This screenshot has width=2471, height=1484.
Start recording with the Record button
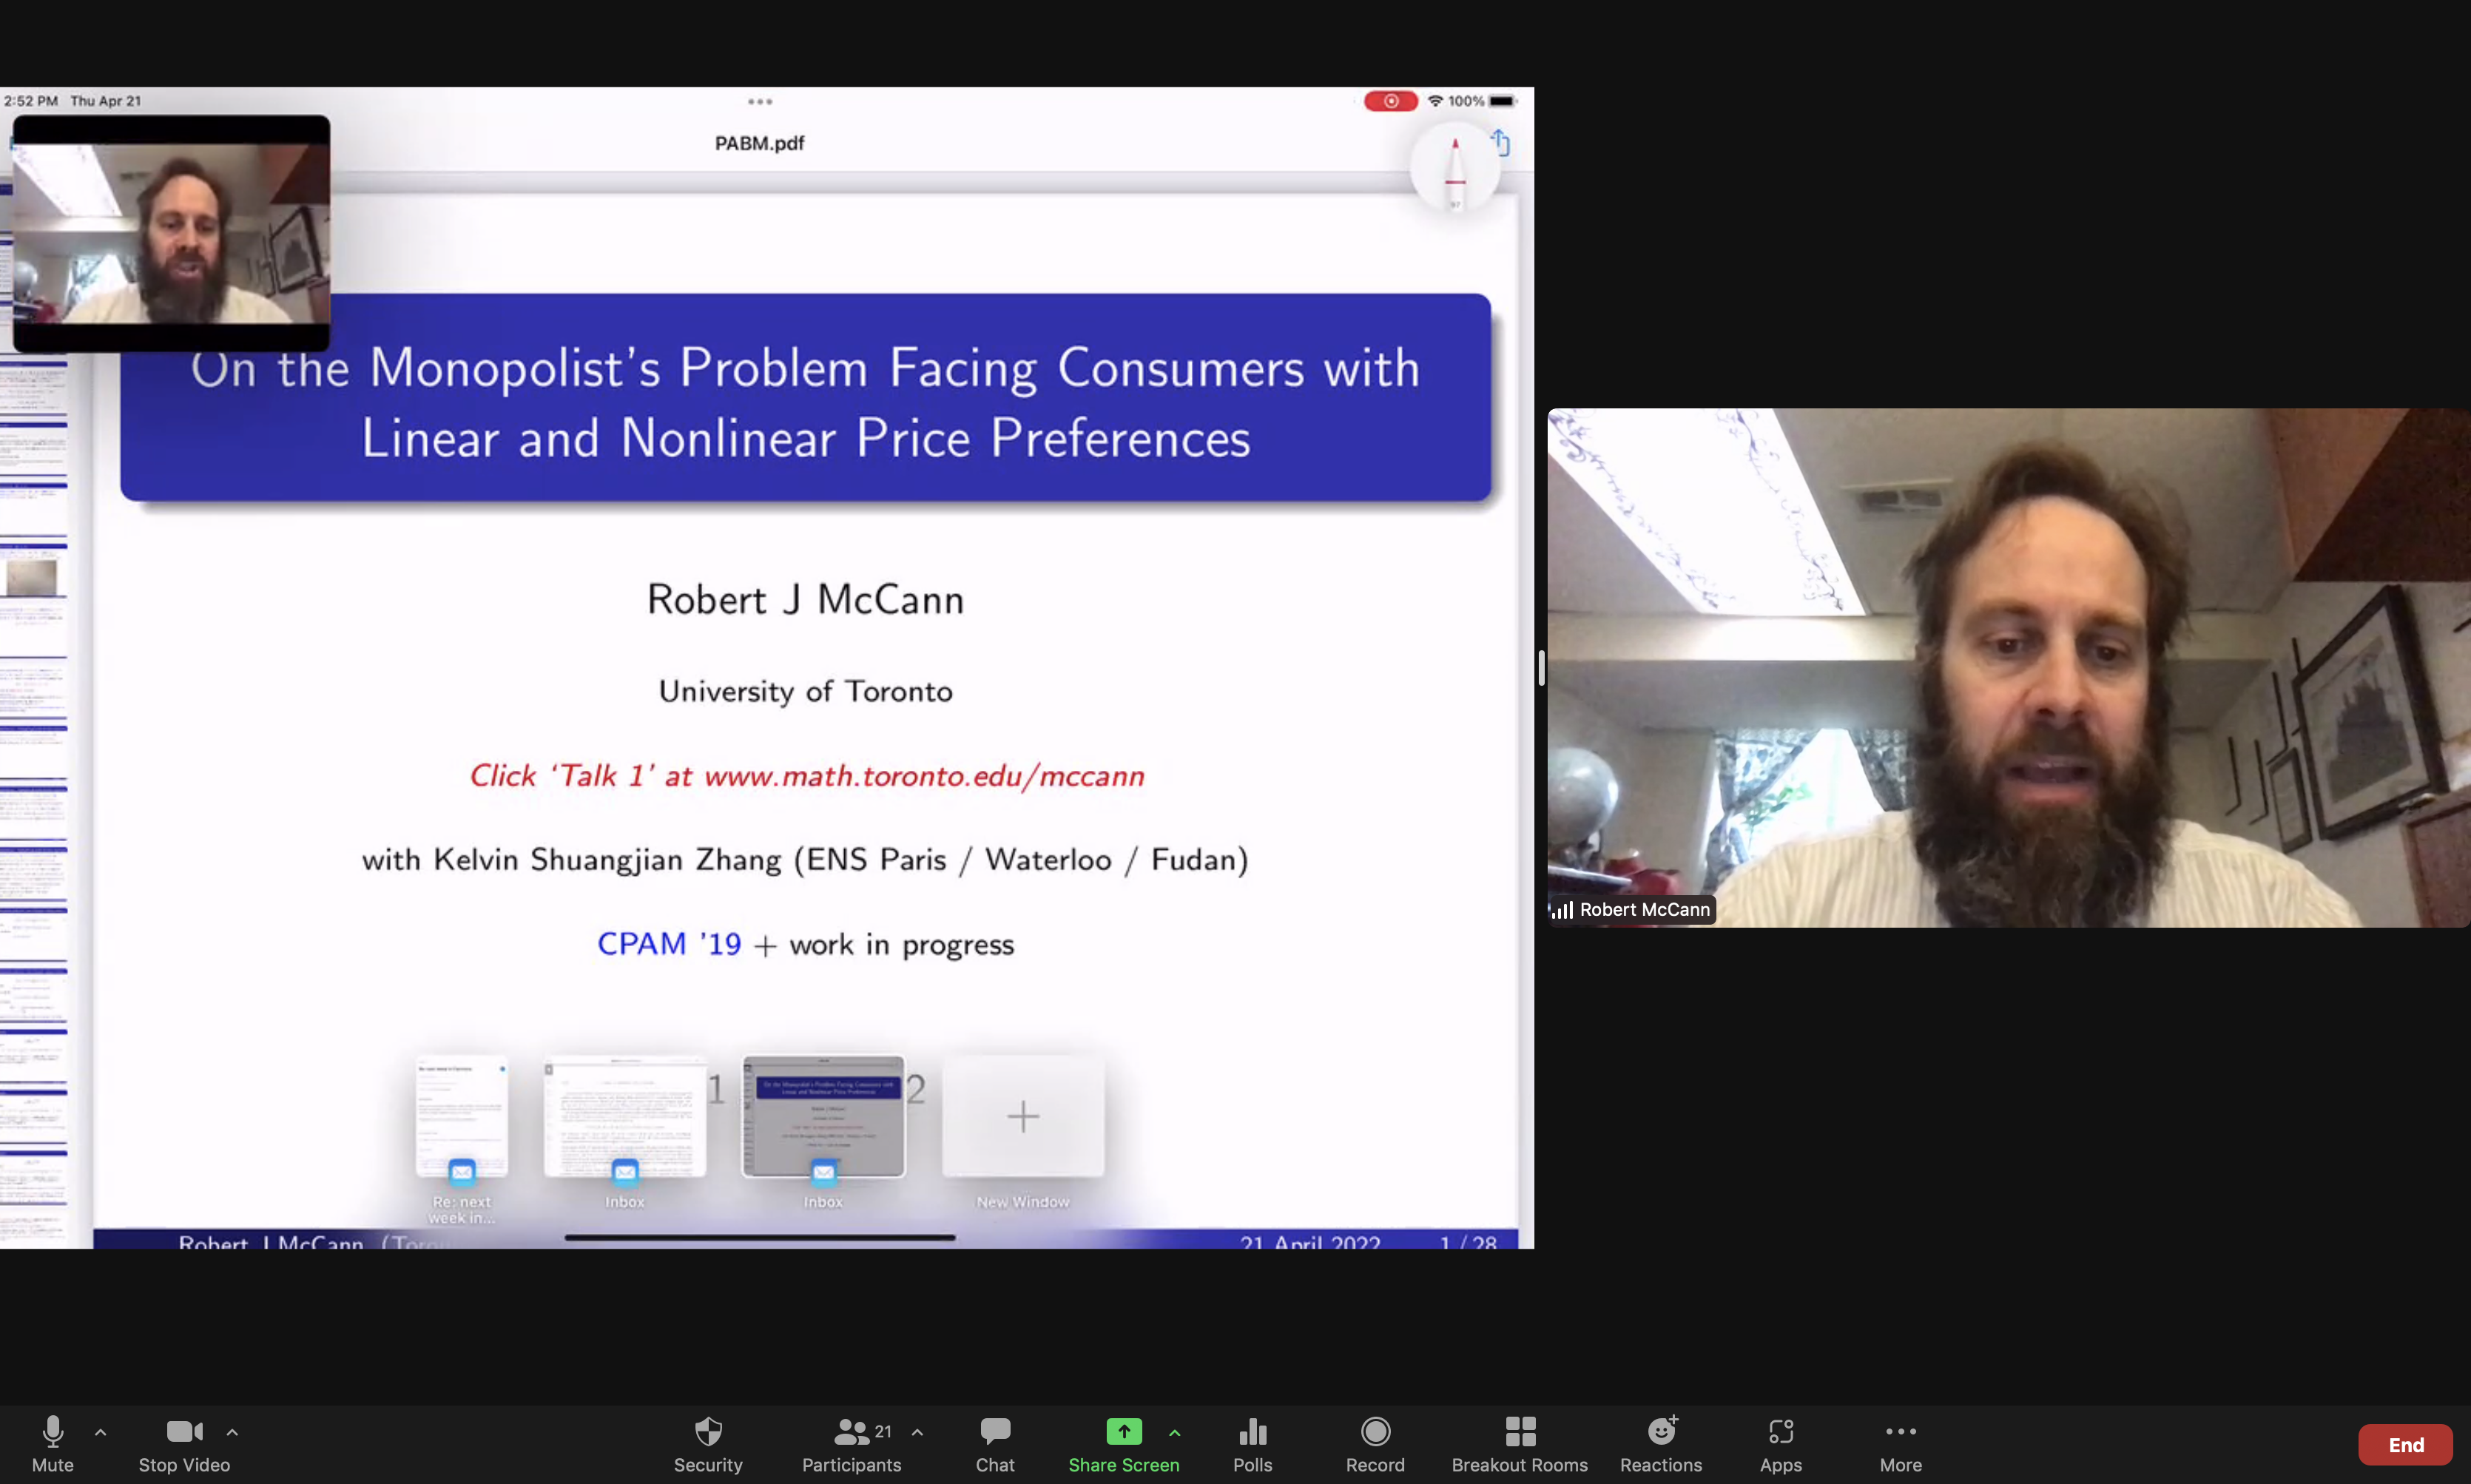click(1375, 1444)
